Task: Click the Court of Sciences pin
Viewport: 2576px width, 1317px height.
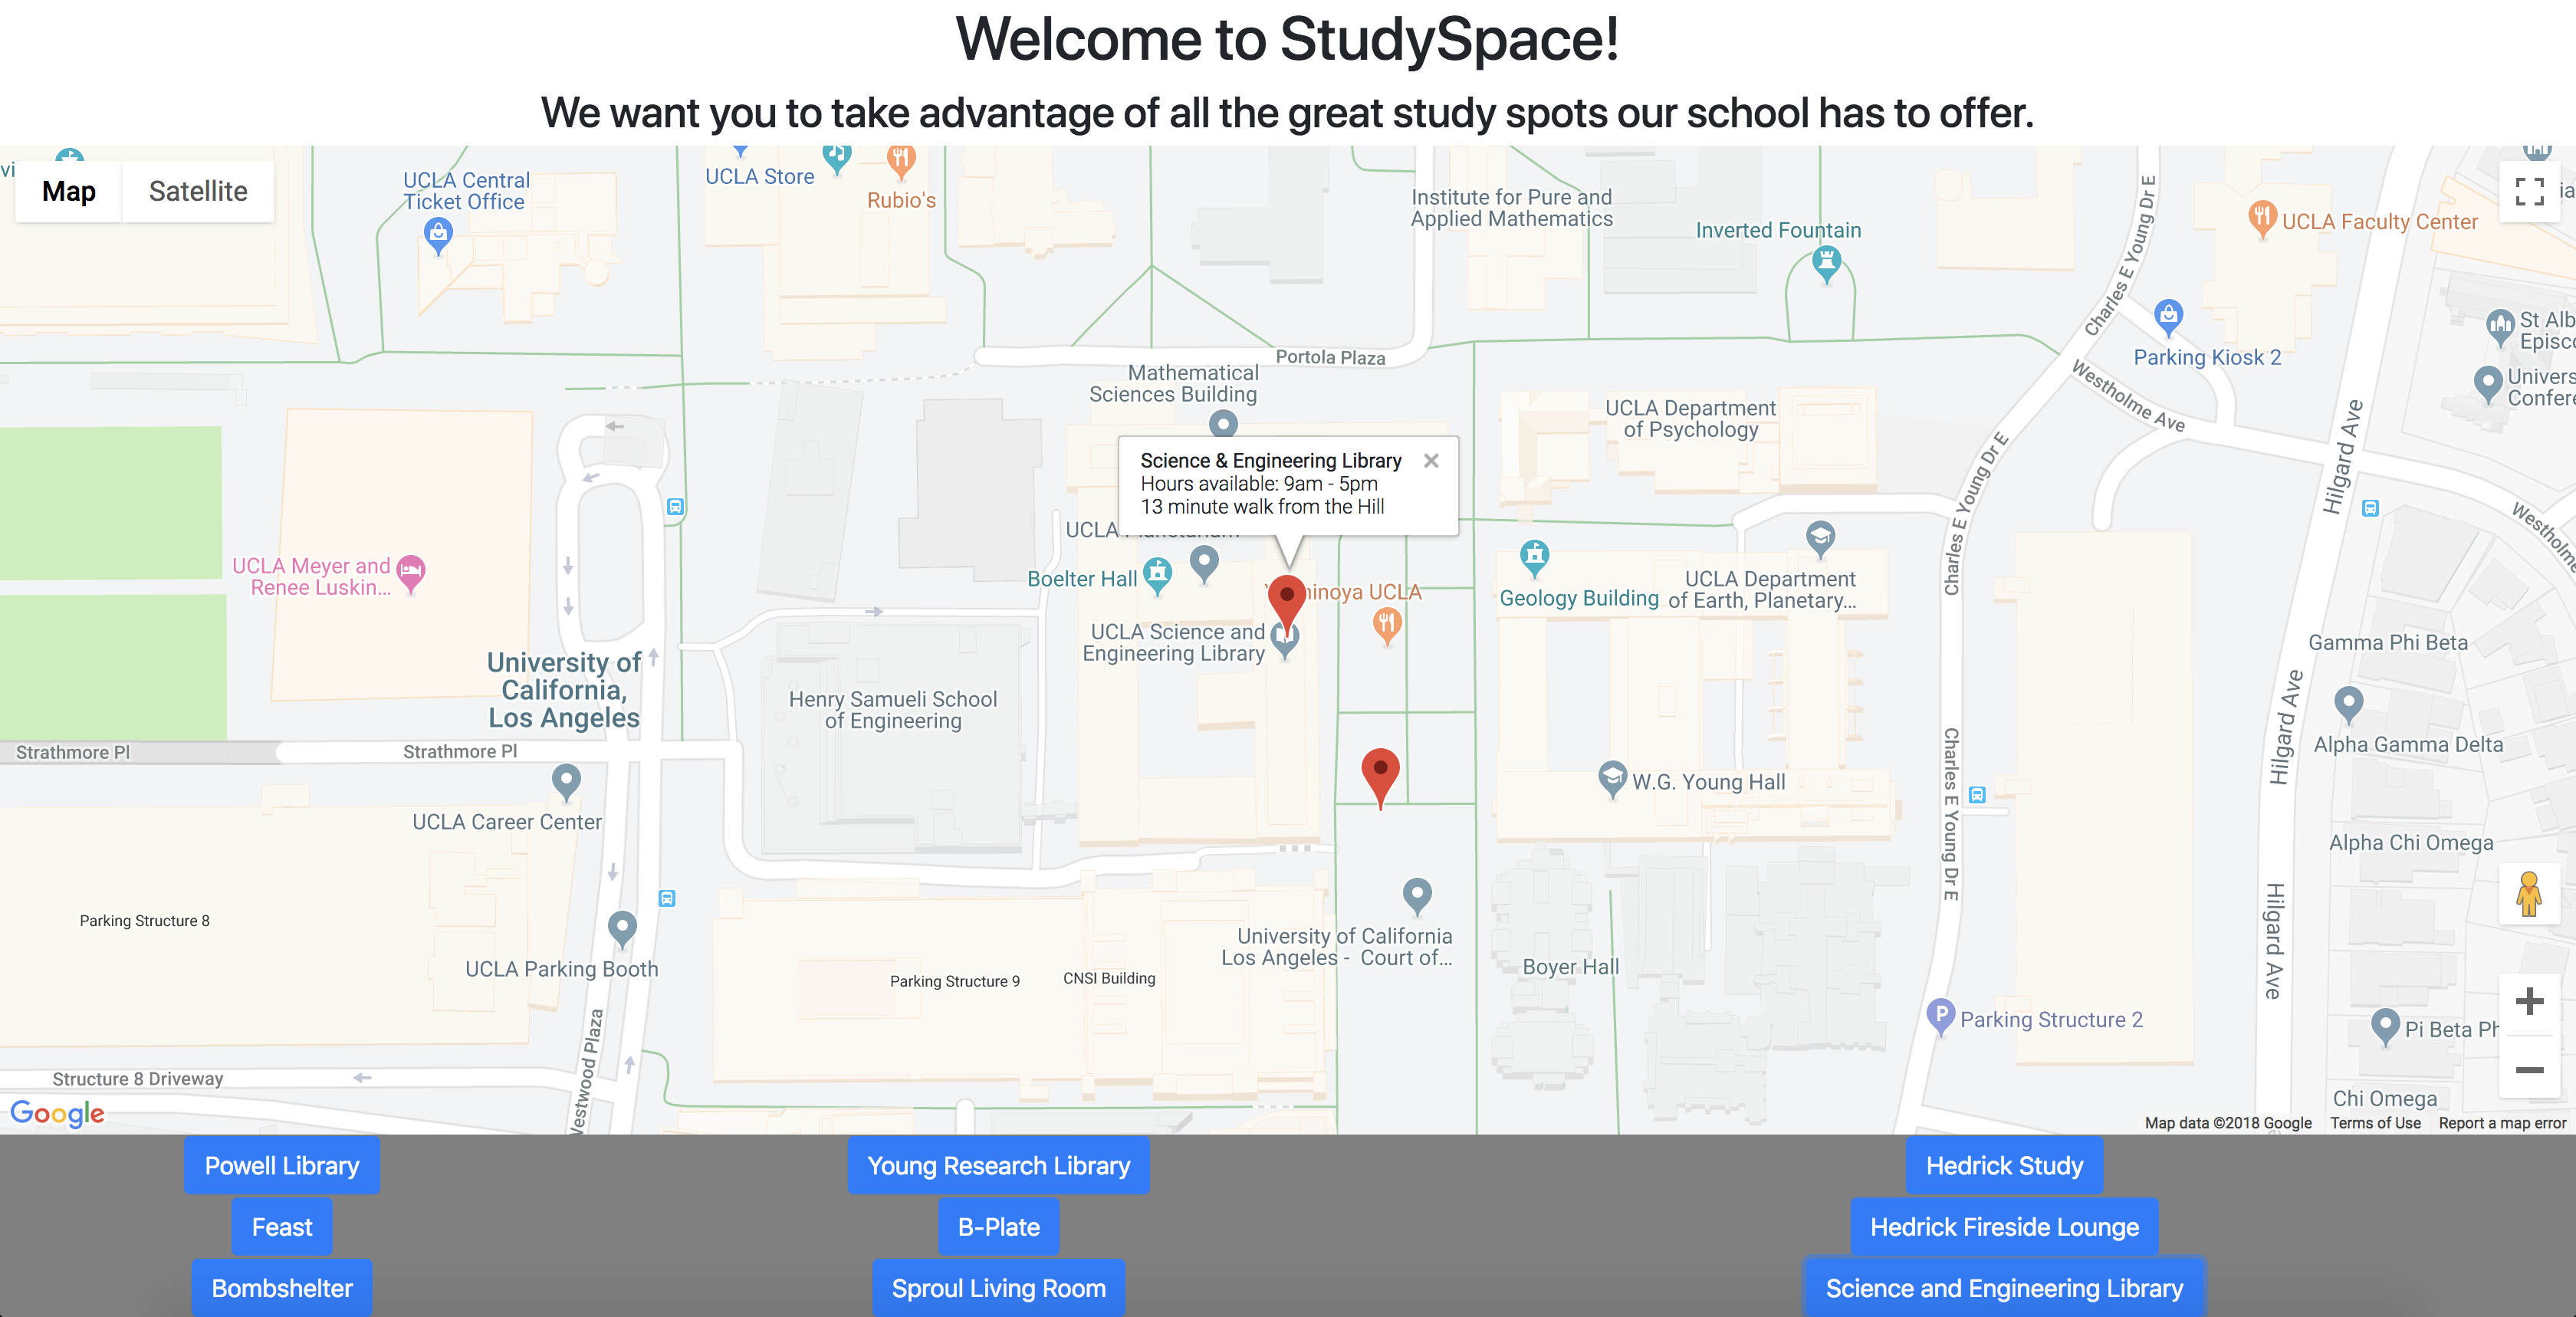Action: click(x=1416, y=897)
